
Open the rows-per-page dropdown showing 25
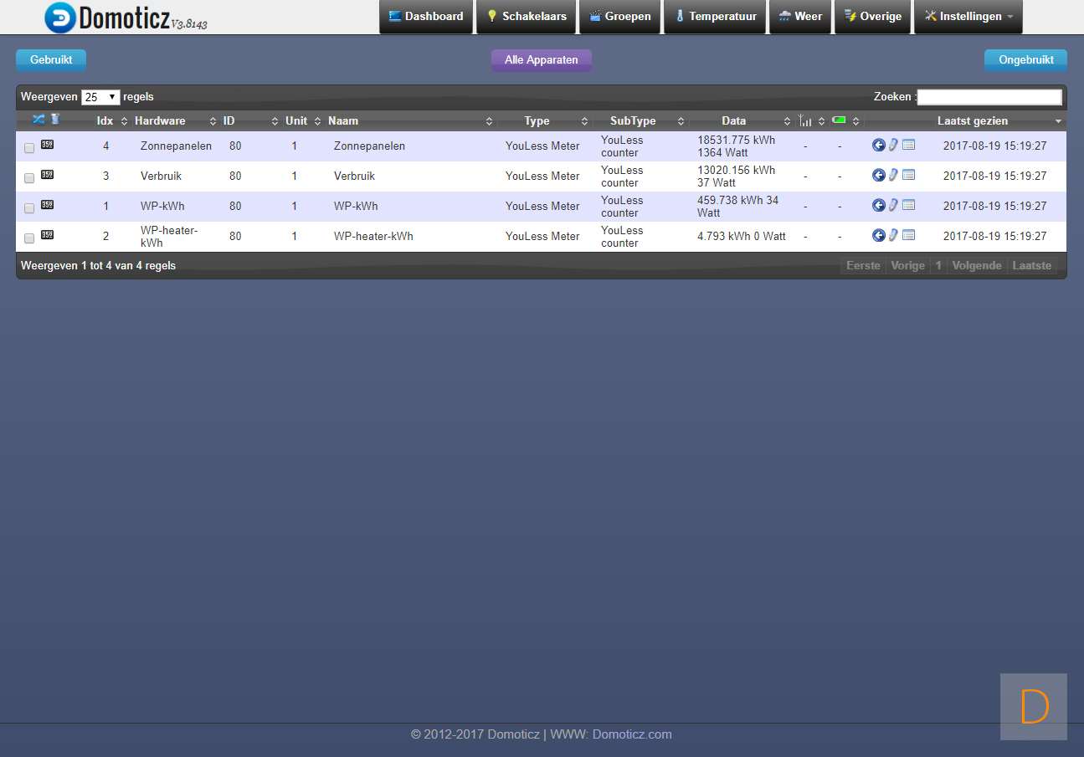(100, 97)
